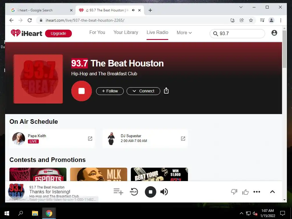Open a new browser tab
The height and width of the screenshot is (219, 292).
150,11
